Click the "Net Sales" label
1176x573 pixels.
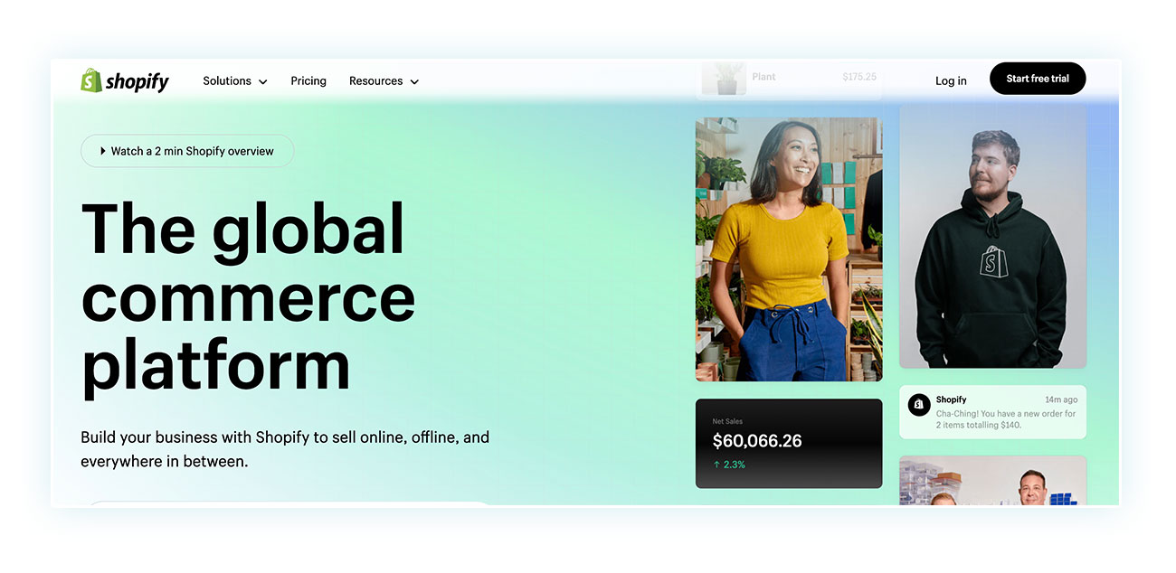click(726, 421)
